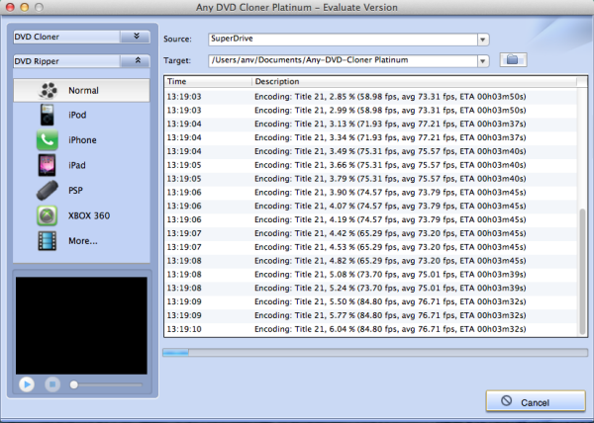The height and width of the screenshot is (423, 594).
Task: Select the iPod profile label
Action: coord(77,115)
